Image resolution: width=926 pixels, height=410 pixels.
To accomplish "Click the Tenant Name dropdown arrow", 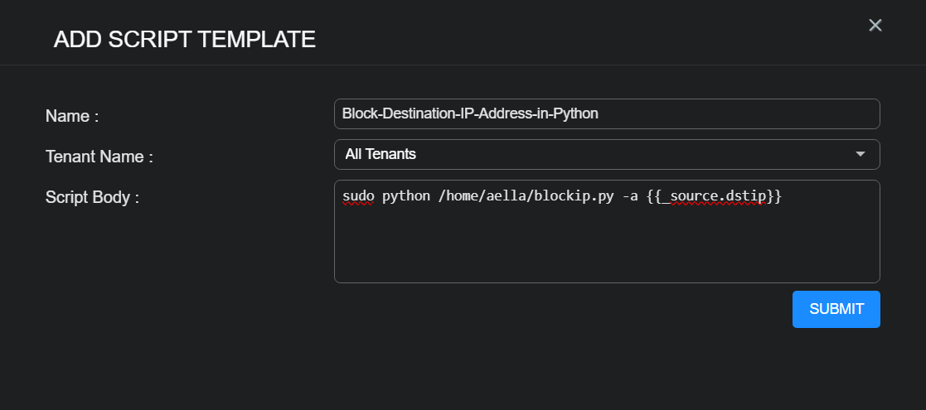I will (860, 154).
